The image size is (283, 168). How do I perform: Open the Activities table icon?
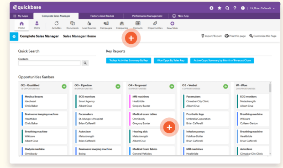pos(57,25)
